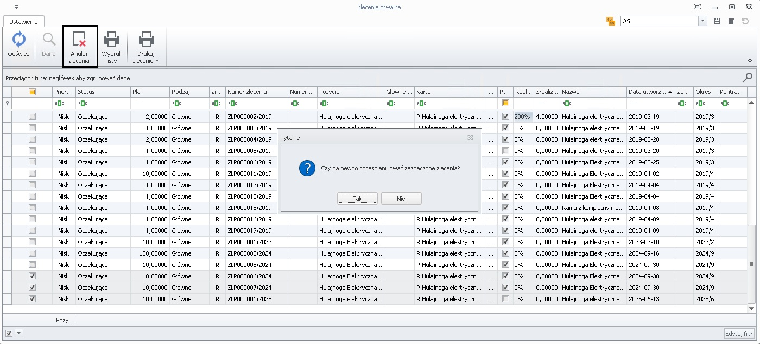The width and height of the screenshot is (760, 344).
Task: Close the Pytanie dialog with the X icon
Action: [x=470, y=138]
